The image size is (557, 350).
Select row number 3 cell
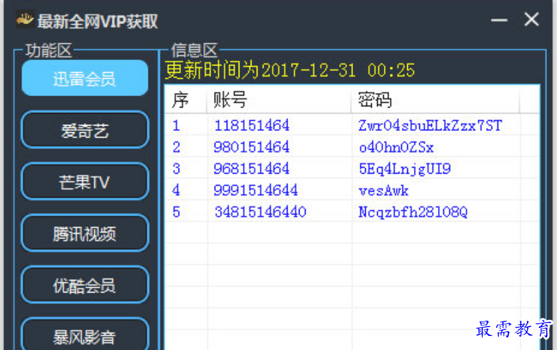(177, 168)
